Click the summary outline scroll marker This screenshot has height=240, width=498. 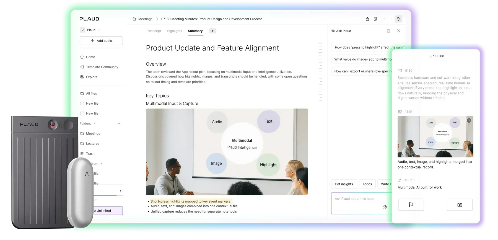tap(320, 43)
